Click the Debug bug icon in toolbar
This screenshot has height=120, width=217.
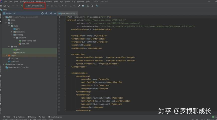(x=52, y=6)
